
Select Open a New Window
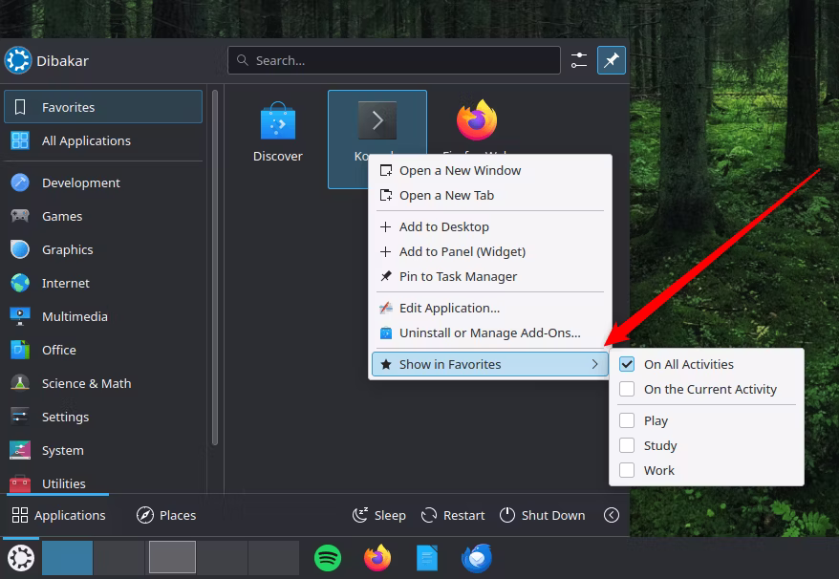460,170
